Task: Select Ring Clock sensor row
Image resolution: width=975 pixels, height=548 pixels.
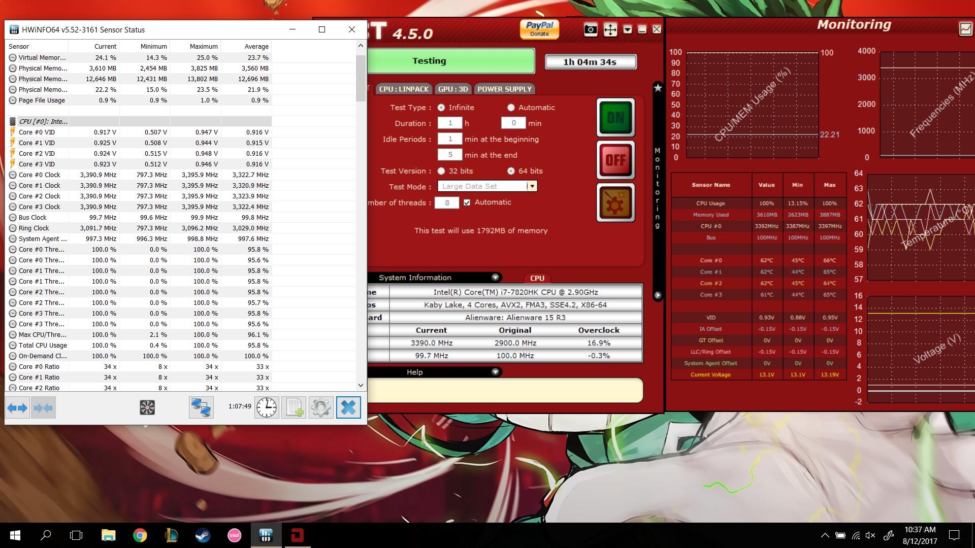Action: pos(139,228)
